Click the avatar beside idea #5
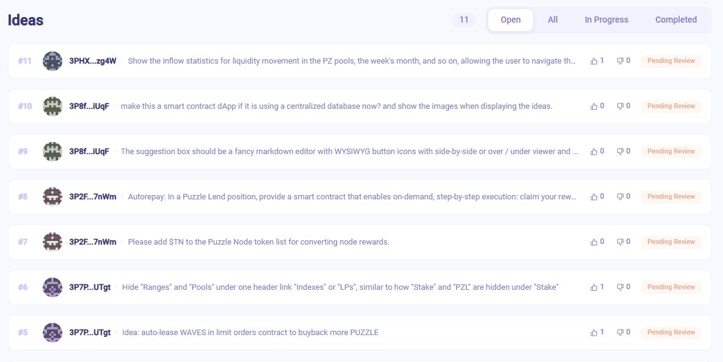 pyautogui.click(x=53, y=332)
